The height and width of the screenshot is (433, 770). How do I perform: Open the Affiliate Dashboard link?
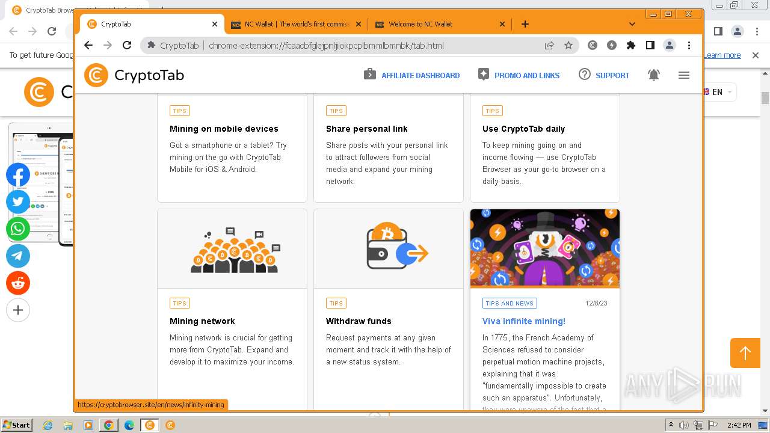tap(411, 75)
